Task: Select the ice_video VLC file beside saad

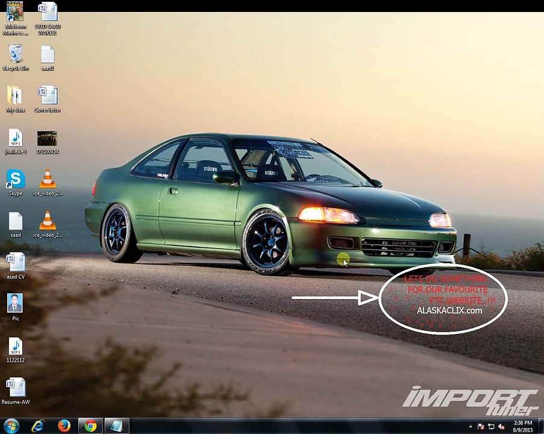Action: [48, 224]
